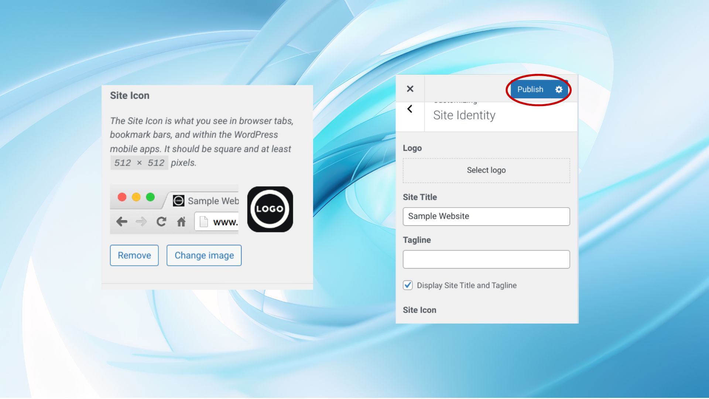
Task: Open the publish settings gear icon
Action: point(559,89)
